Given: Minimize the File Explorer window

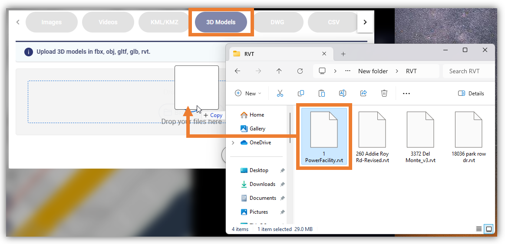Looking at the screenshot, I should click(x=446, y=50).
